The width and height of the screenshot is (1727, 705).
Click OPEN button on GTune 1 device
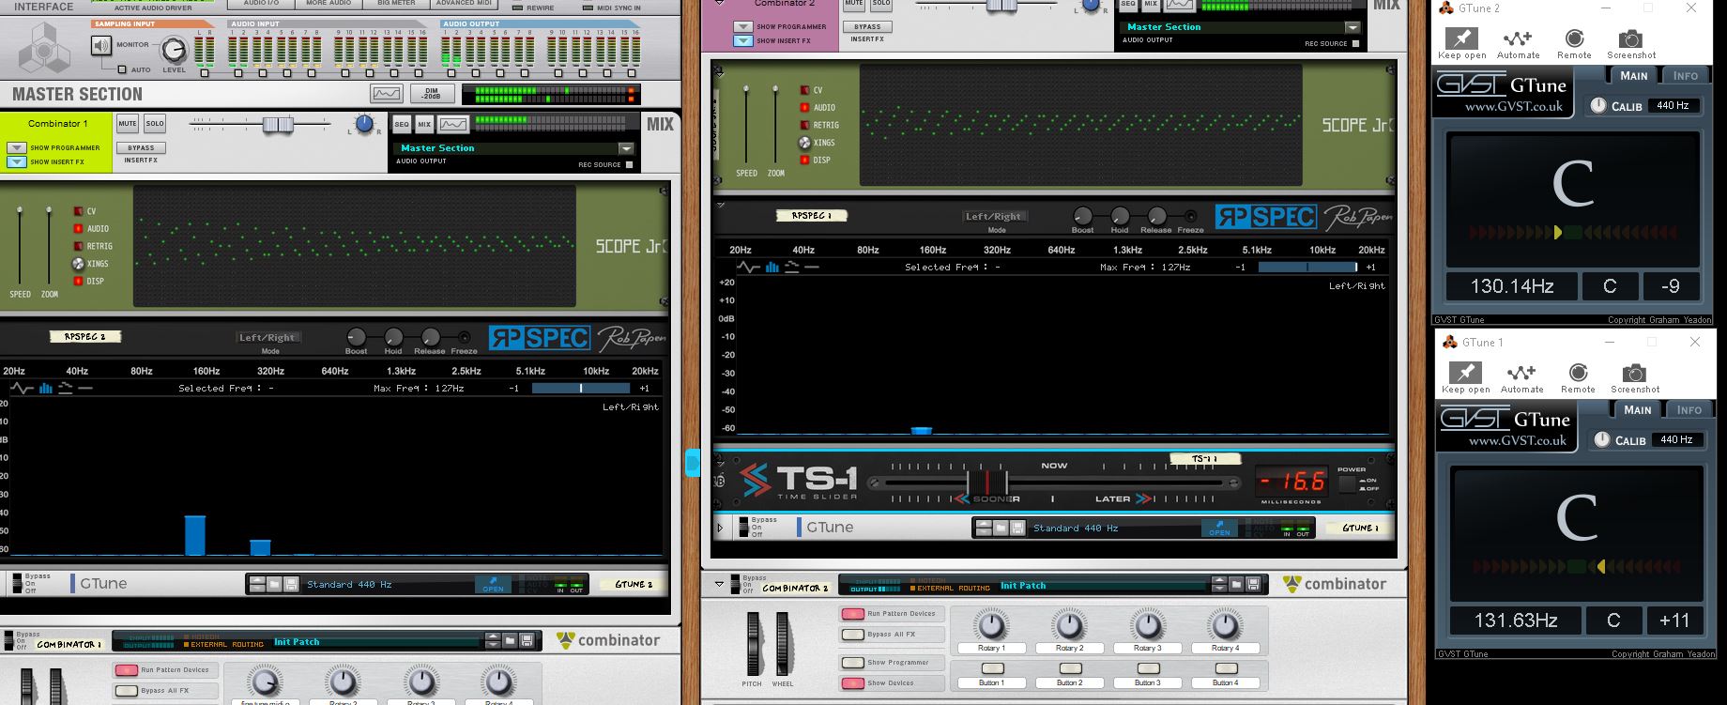click(1219, 529)
